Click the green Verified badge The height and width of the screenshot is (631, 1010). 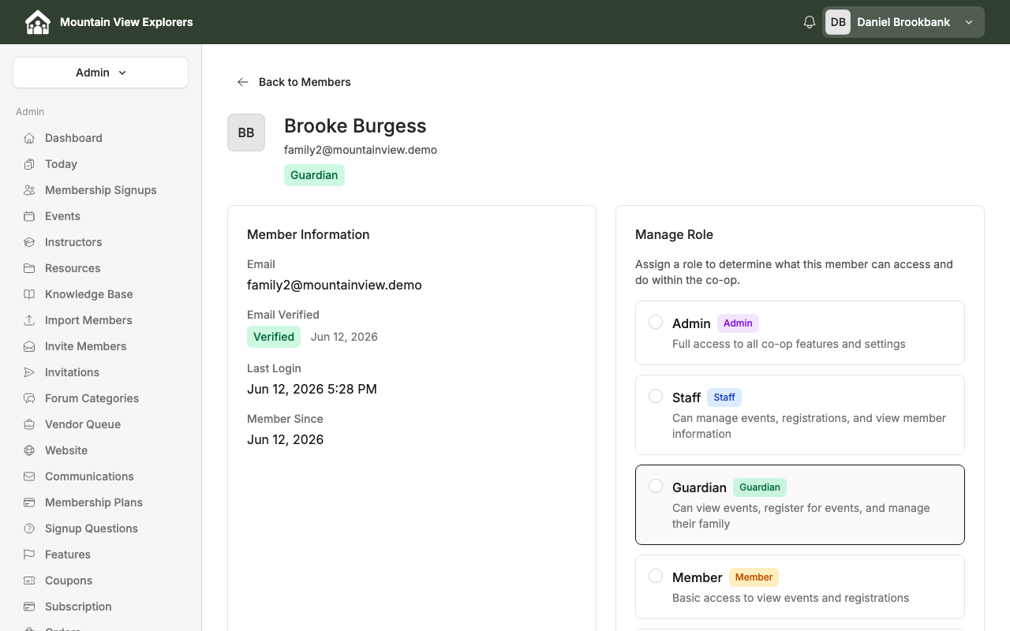(274, 337)
